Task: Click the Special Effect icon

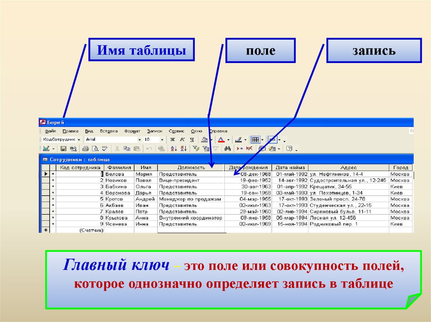Action: click(272, 140)
